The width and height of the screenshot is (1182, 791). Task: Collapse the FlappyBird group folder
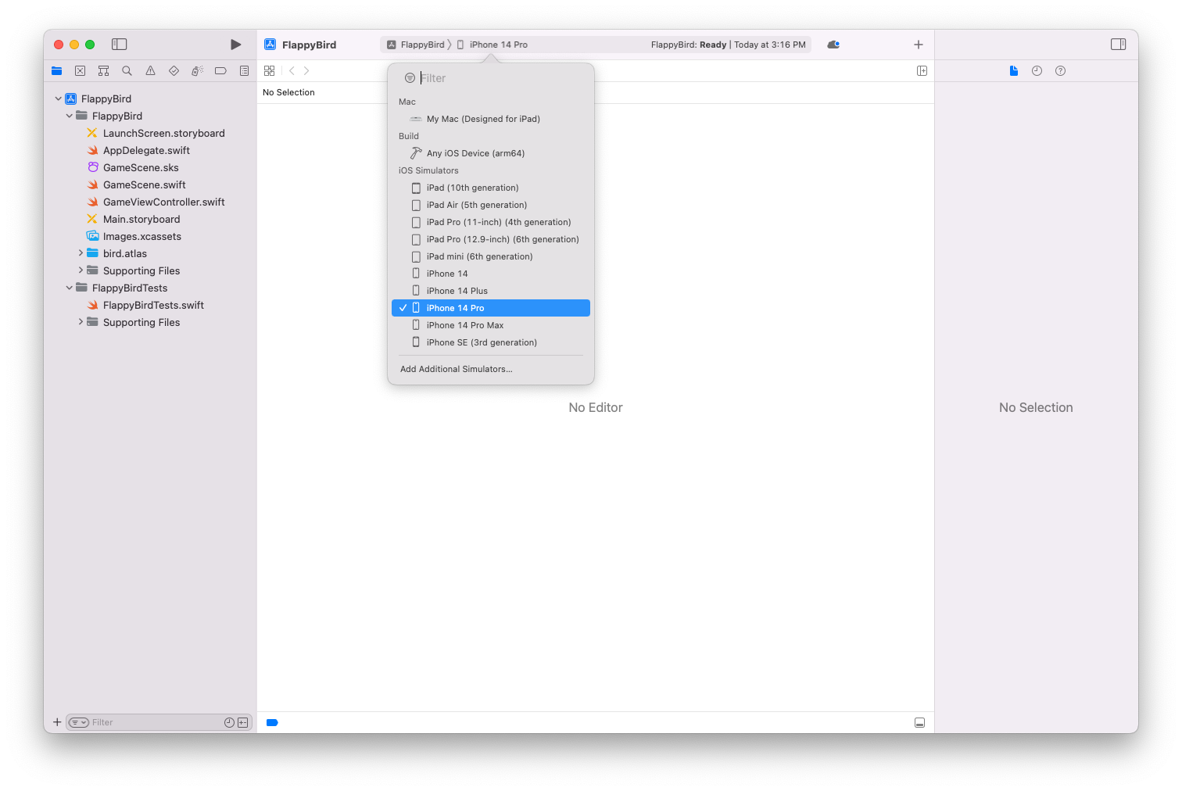click(70, 116)
